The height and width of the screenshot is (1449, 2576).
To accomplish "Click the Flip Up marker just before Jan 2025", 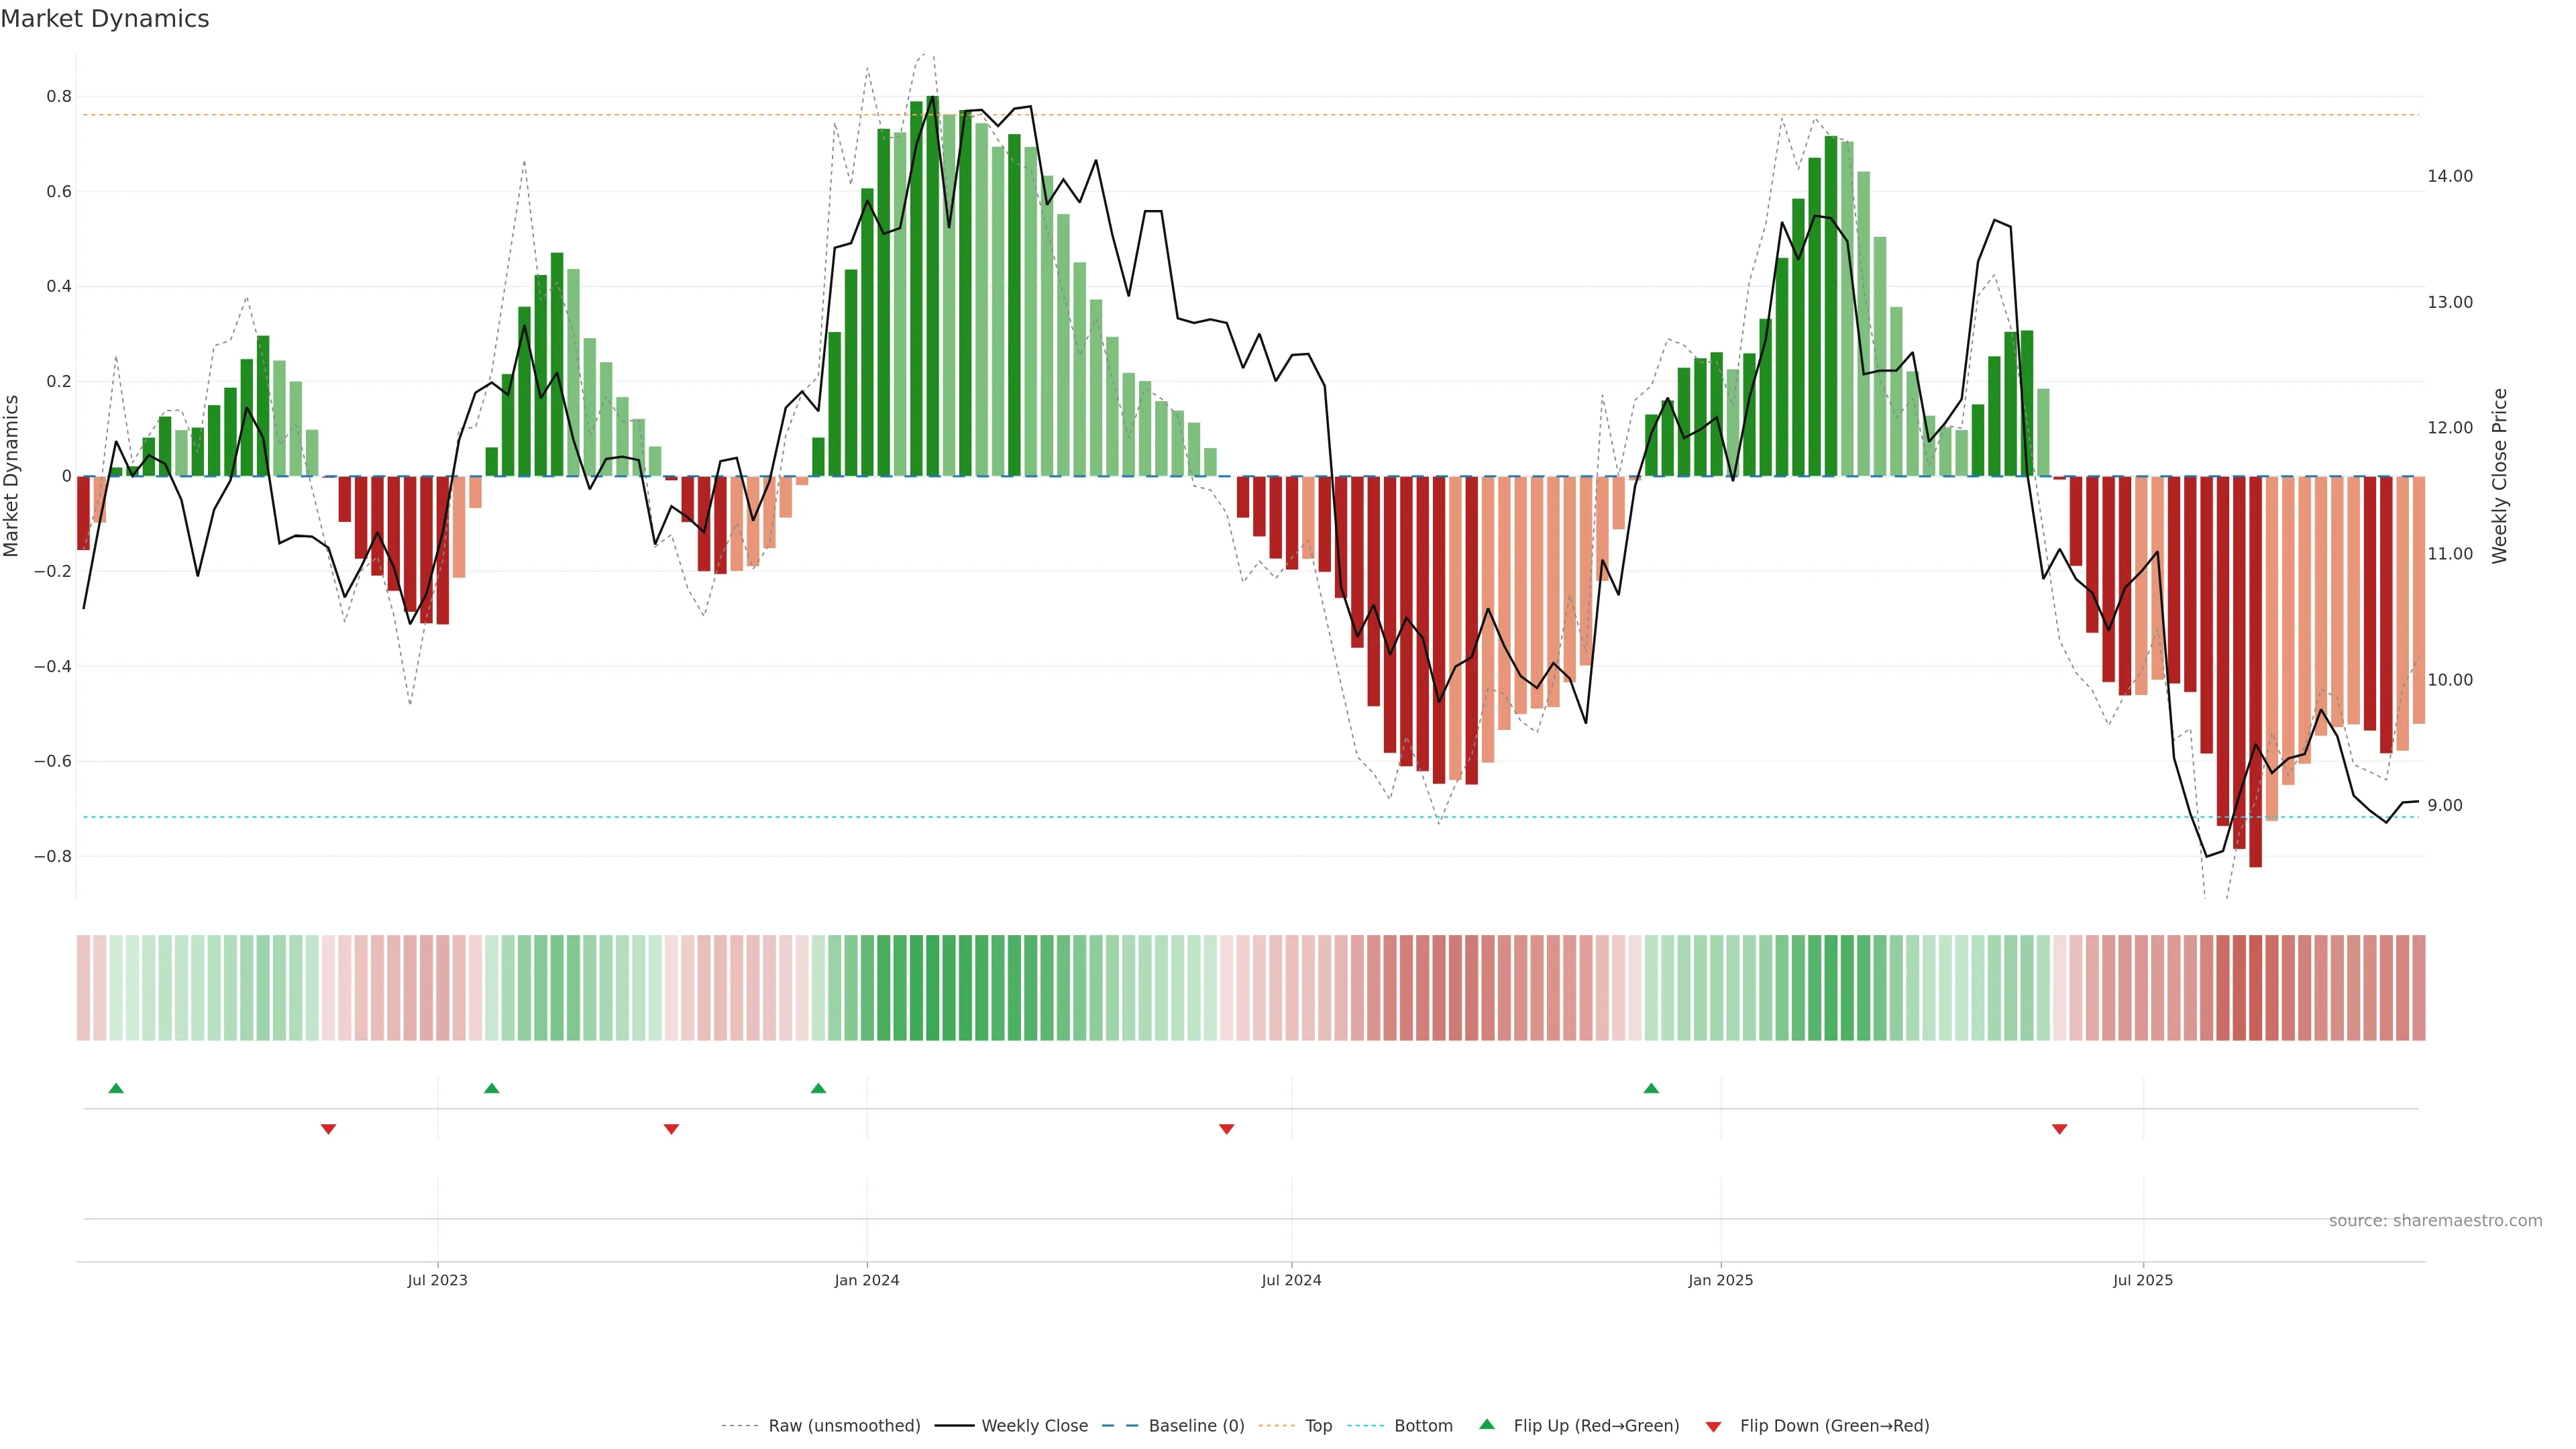I will coord(1651,1088).
